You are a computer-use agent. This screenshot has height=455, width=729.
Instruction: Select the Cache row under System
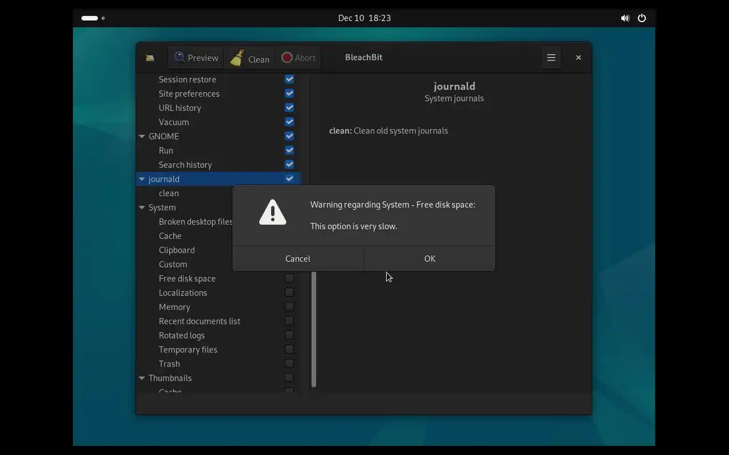click(170, 235)
